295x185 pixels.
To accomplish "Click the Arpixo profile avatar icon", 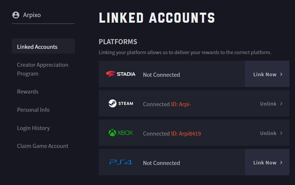I will click(x=16, y=15).
